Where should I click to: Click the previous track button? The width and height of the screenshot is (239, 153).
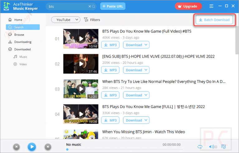click(x=17, y=147)
